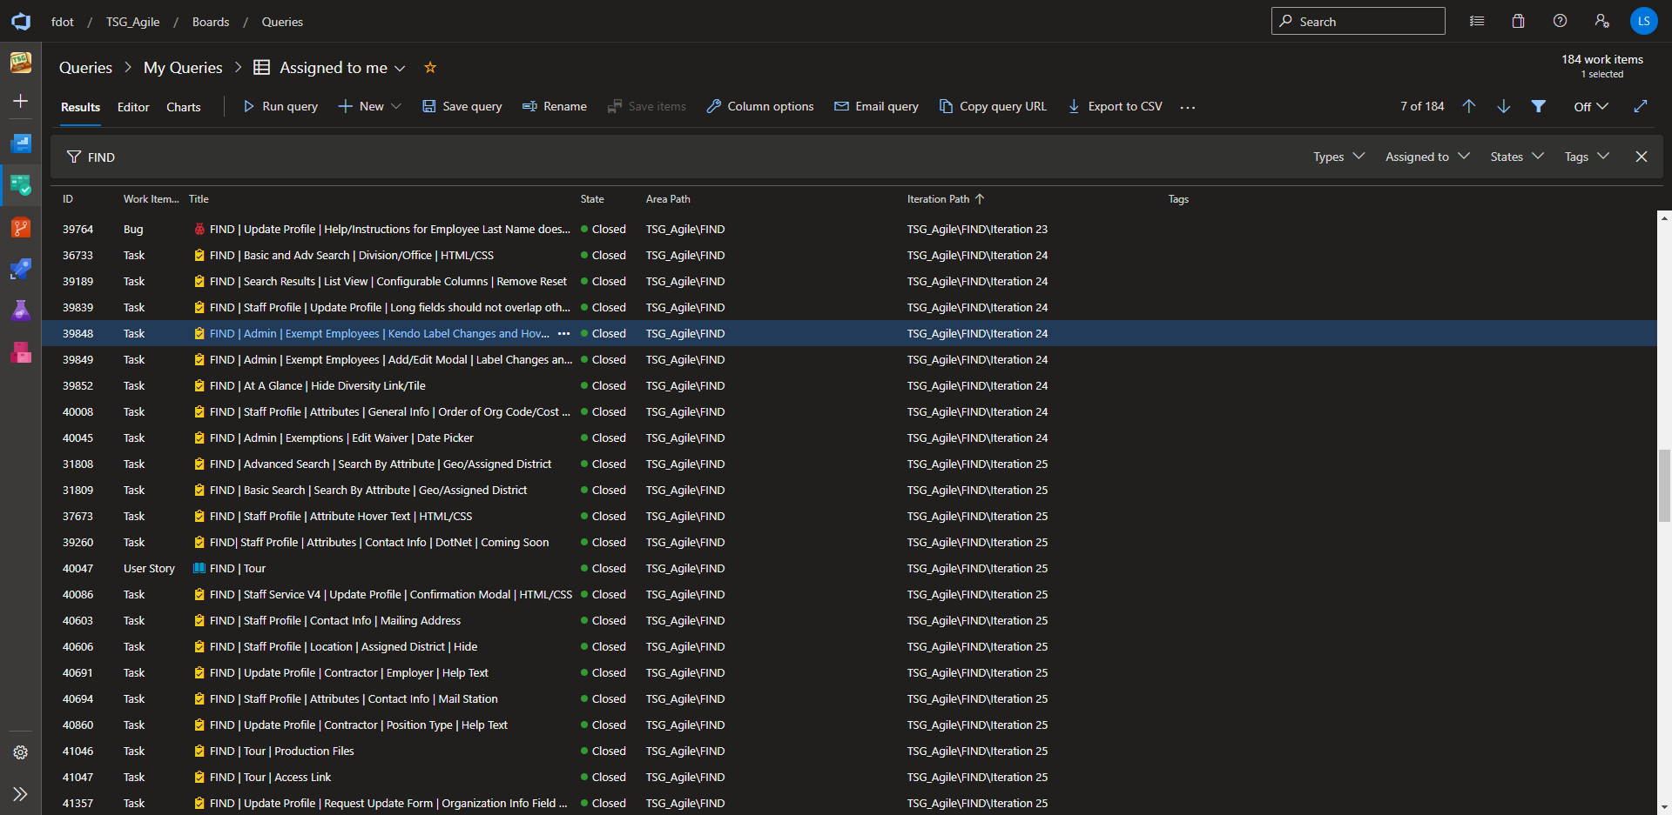This screenshot has height=815, width=1672.
Task: Open Artifacts icon in the sidebar
Action: [x=21, y=352]
